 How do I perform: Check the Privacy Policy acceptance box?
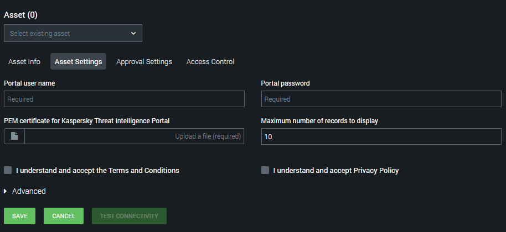(x=265, y=170)
